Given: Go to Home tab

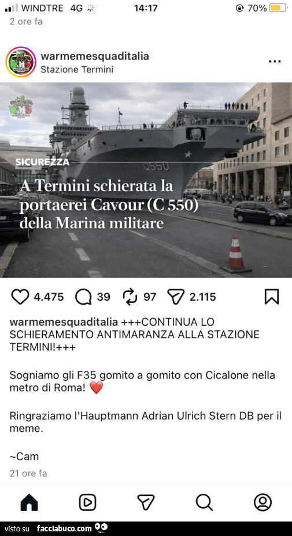Looking at the screenshot, I should [29, 502].
